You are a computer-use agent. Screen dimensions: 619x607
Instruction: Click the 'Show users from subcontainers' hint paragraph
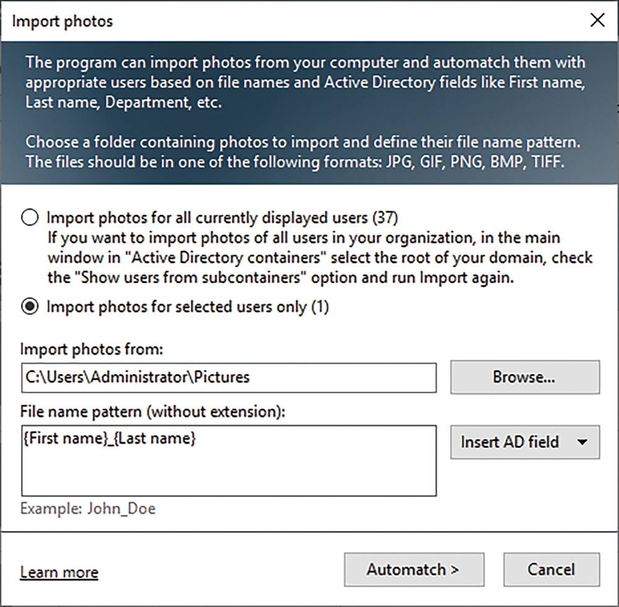click(x=320, y=258)
